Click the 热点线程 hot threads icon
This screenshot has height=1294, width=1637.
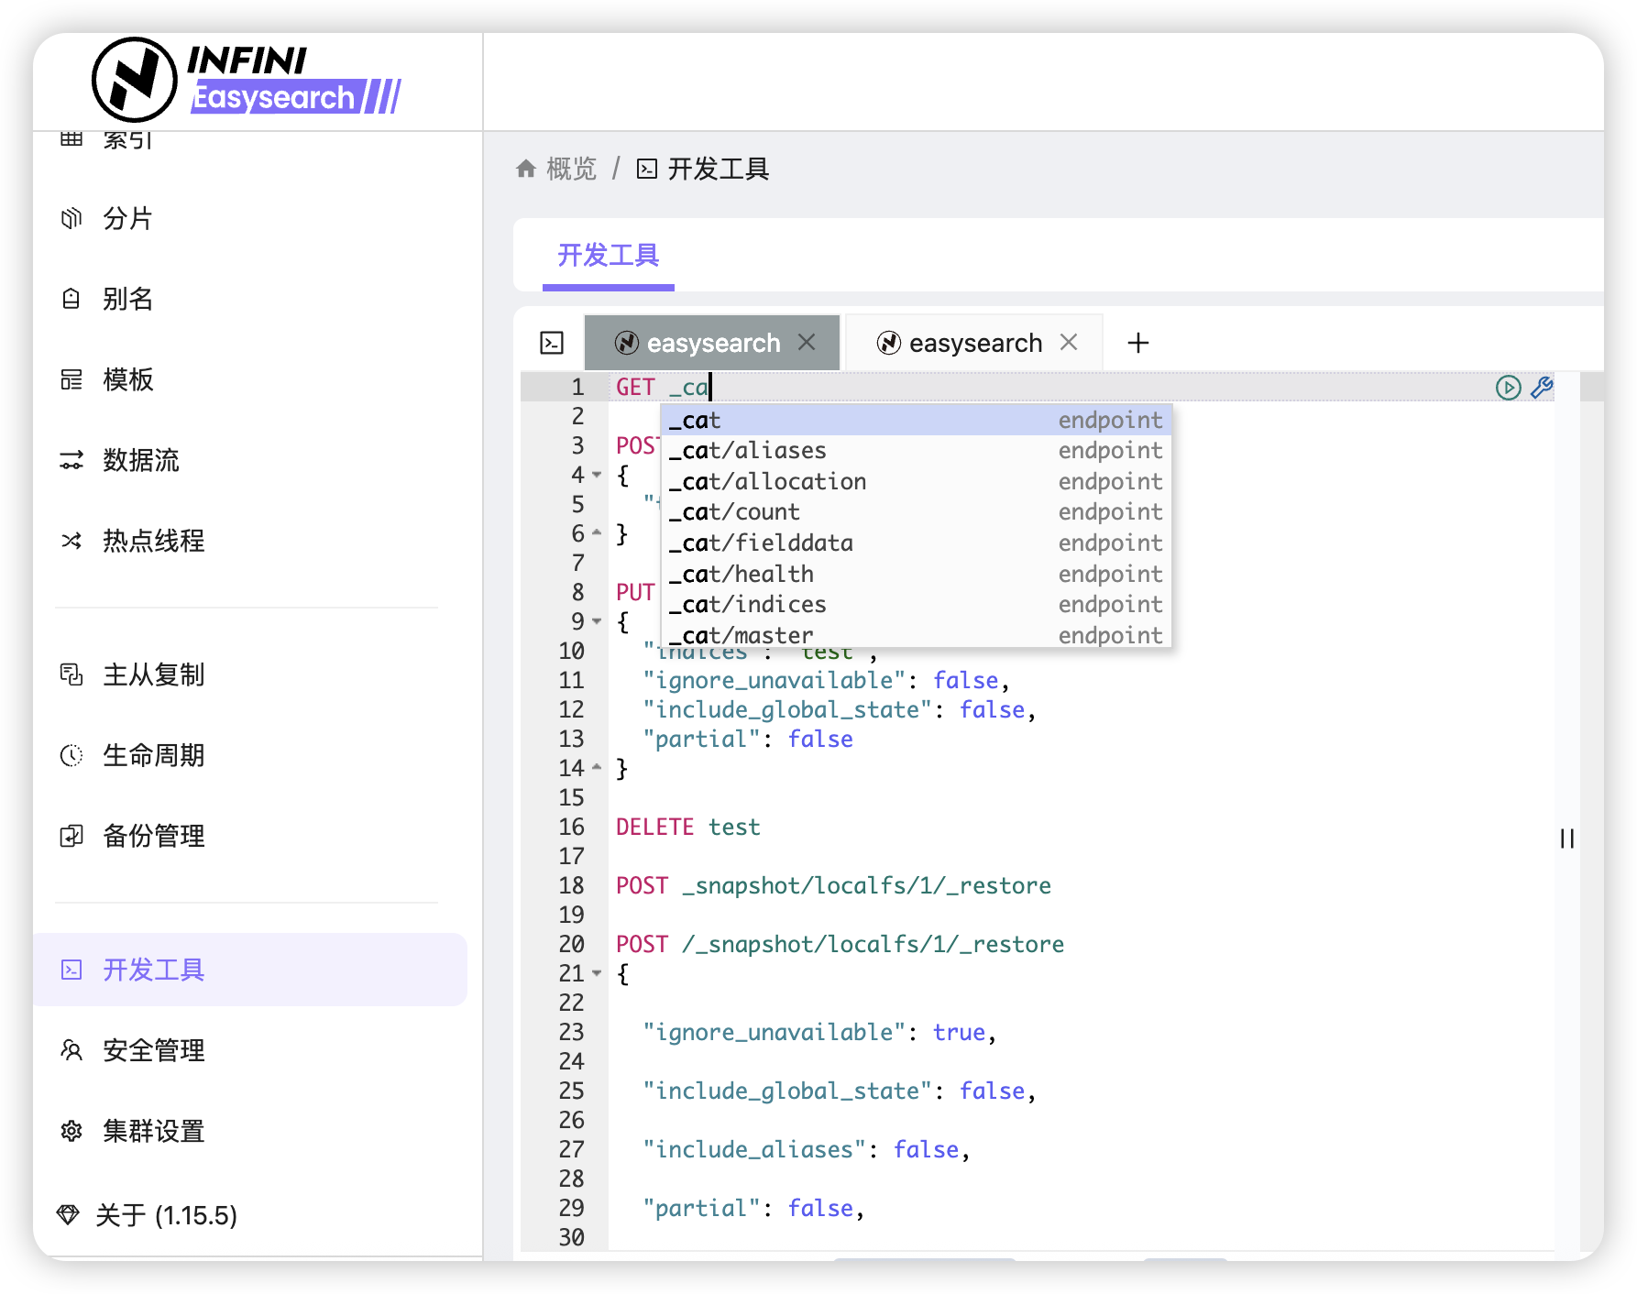point(71,541)
